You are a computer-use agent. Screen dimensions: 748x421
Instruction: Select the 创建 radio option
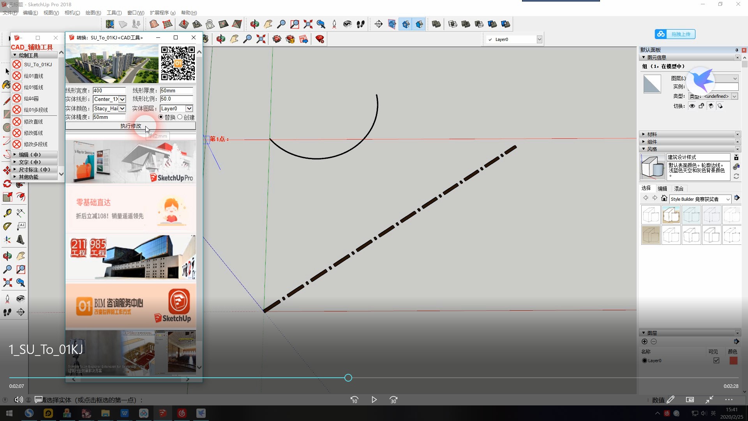pyautogui.click(x=180, y=117)
